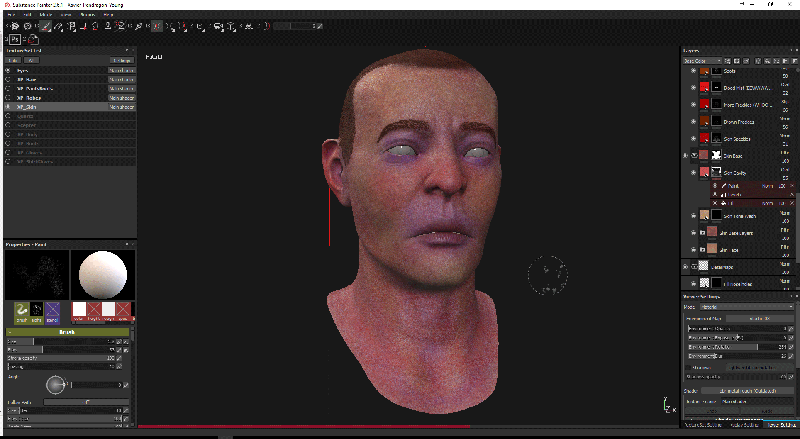
Task: Click the All button in TextureSet List
Action: [31, 61]
